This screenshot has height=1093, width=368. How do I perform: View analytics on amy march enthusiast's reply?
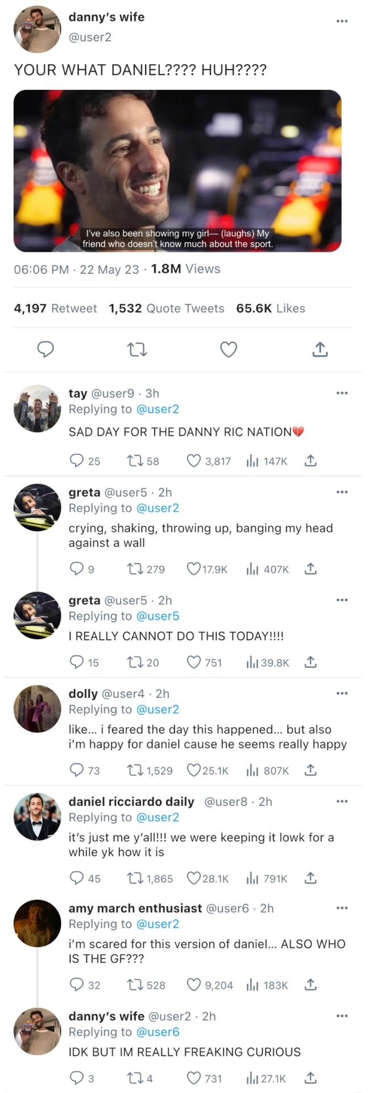253,985
